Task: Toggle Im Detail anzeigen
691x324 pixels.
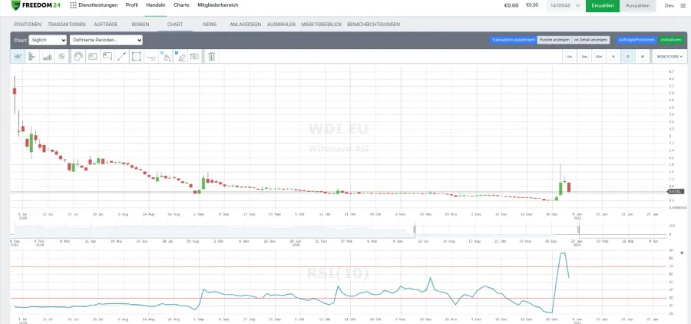Action: (591, 40)
